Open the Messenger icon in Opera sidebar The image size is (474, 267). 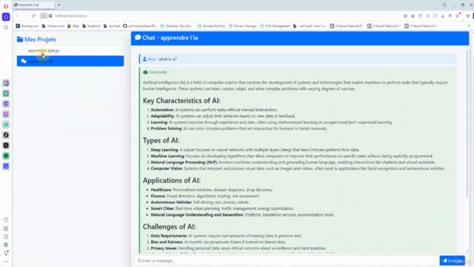tap(6, 114)
